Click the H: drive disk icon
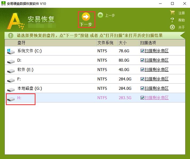 click(11, 99)
